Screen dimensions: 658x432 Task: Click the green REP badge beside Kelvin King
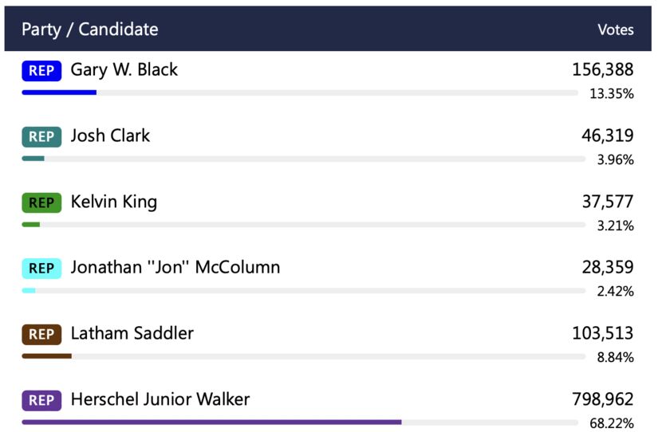[x=41, y=203]
